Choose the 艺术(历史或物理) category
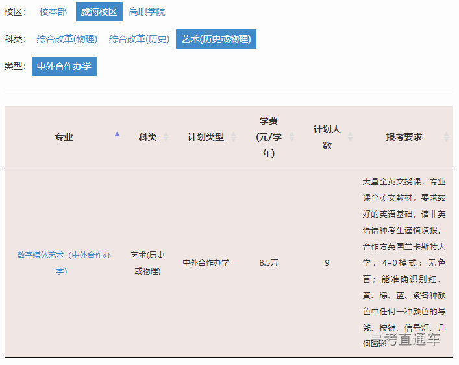Viewport: 459px width, 365px height. click(x=216, y=39)
